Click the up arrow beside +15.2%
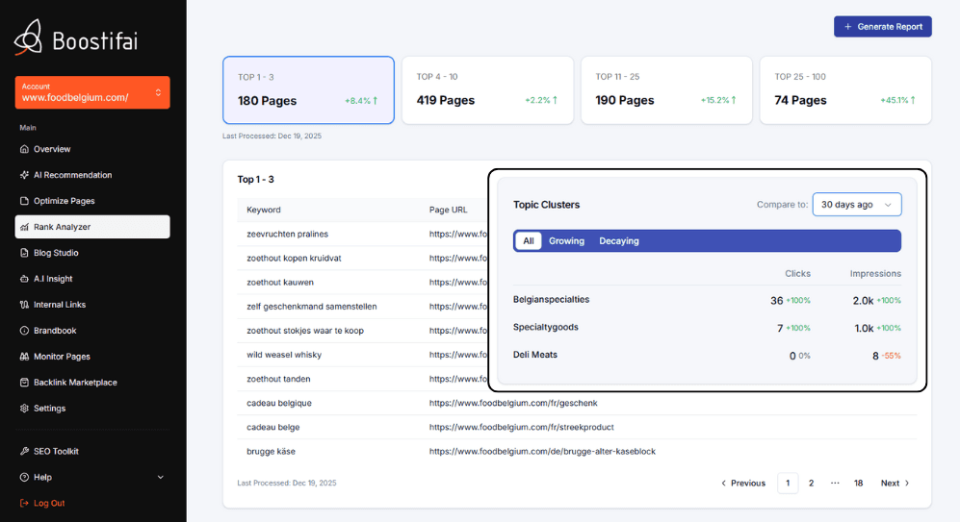The width and height of the screenshot is (960, 522). pos(734,100)
